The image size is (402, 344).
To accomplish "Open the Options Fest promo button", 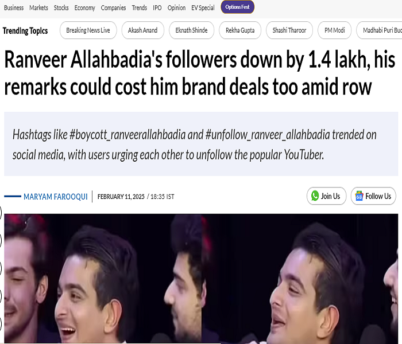I will tap(237, 7).
